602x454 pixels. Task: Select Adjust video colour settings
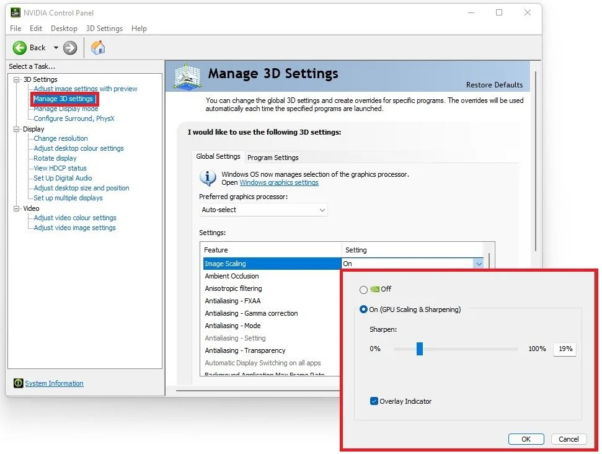tap(75, 218)
